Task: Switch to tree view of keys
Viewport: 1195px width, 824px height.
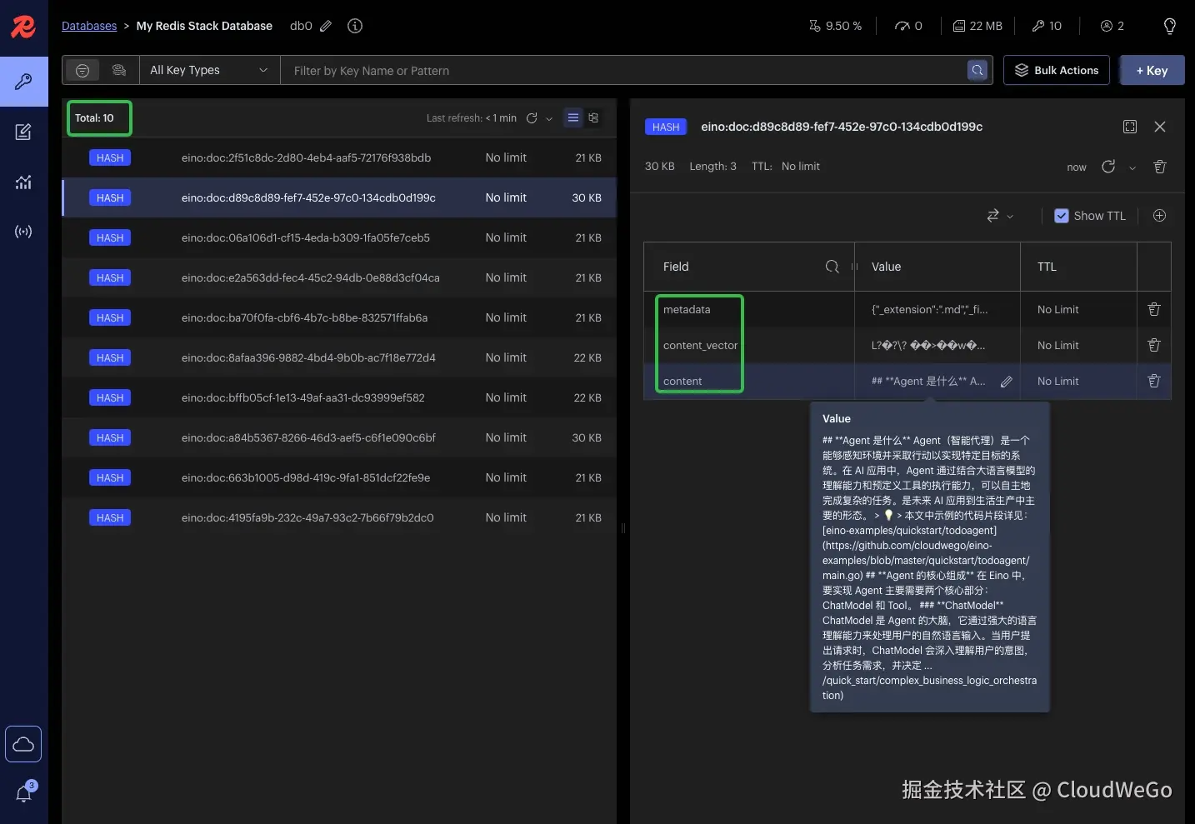Action: [x=593, y=118]
